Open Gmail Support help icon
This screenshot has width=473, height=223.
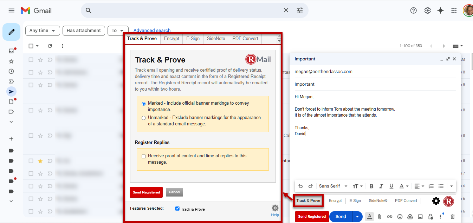coord(414,11)
